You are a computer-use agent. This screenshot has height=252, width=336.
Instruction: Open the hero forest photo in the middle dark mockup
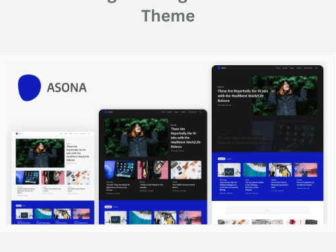click(x=136, y=138)
